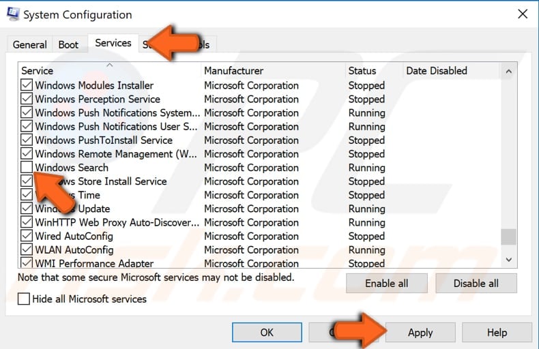Screen dimensions: 539x349
Task: Click the scrollbar down arrow
Action: click(x=509, y=260)
